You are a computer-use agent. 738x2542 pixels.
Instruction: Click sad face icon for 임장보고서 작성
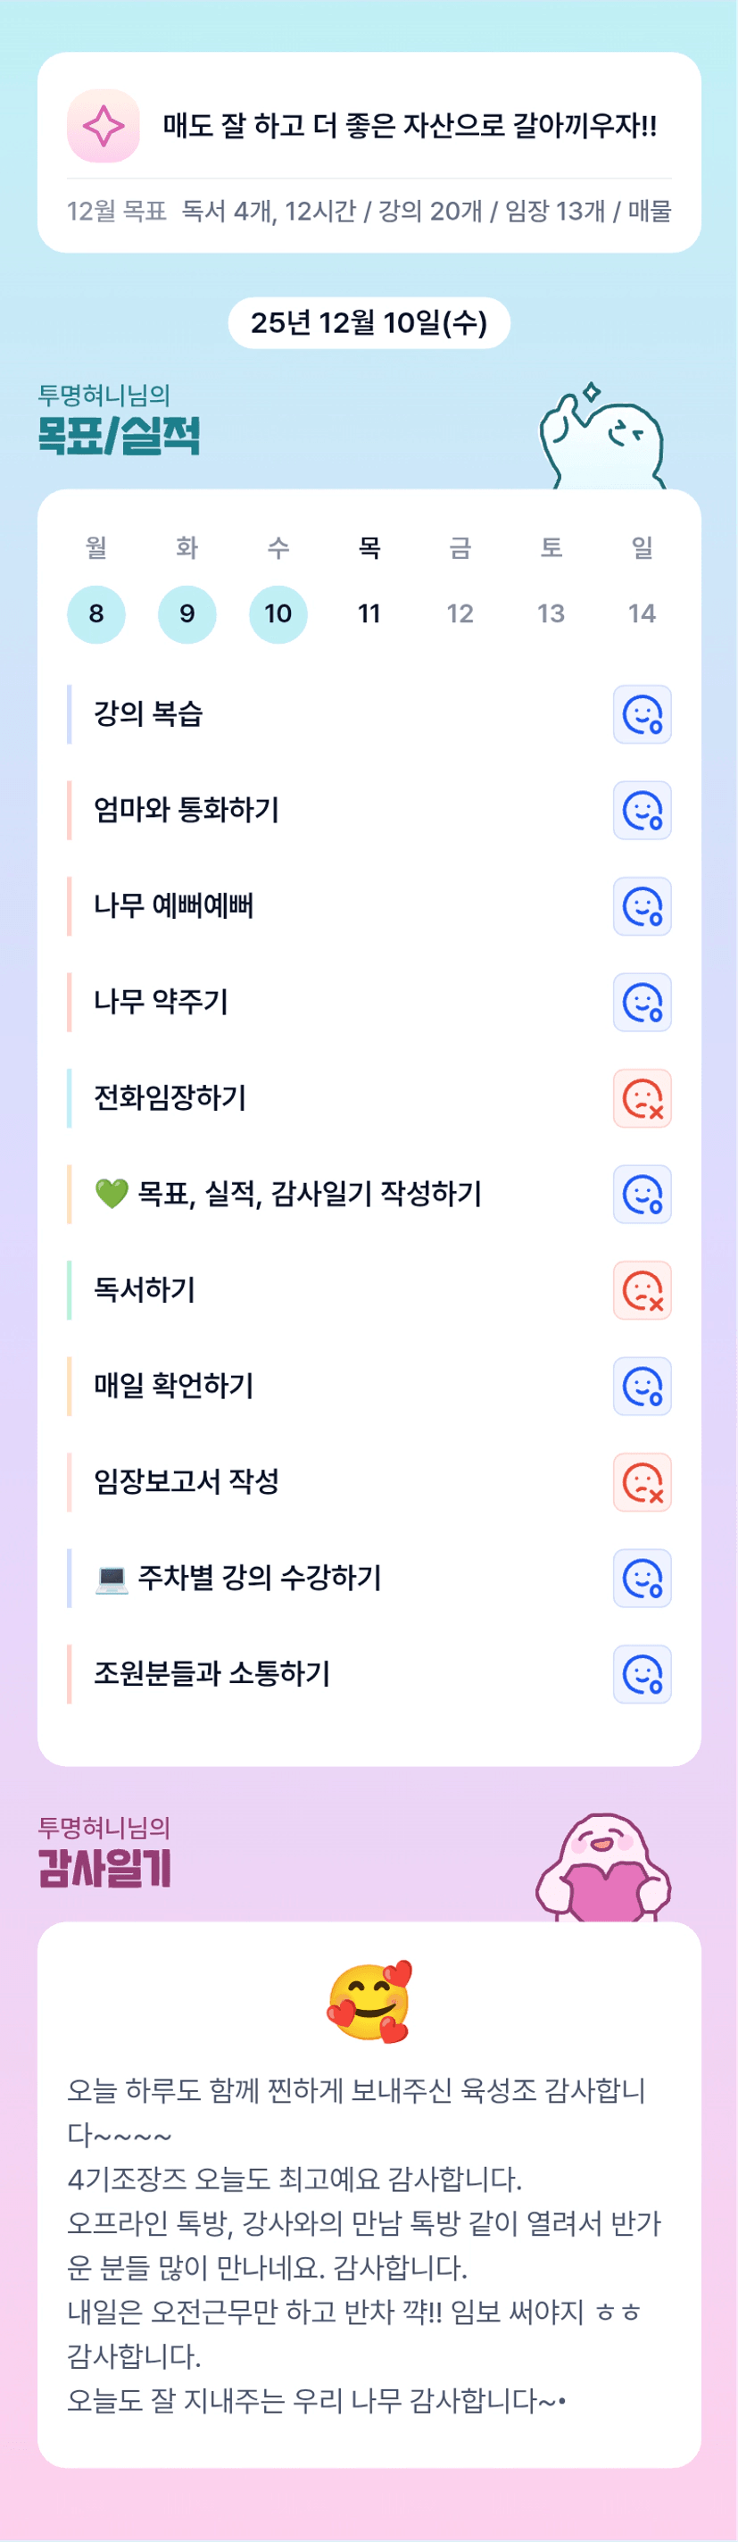pyautogui.click(x=643, y=1482)
